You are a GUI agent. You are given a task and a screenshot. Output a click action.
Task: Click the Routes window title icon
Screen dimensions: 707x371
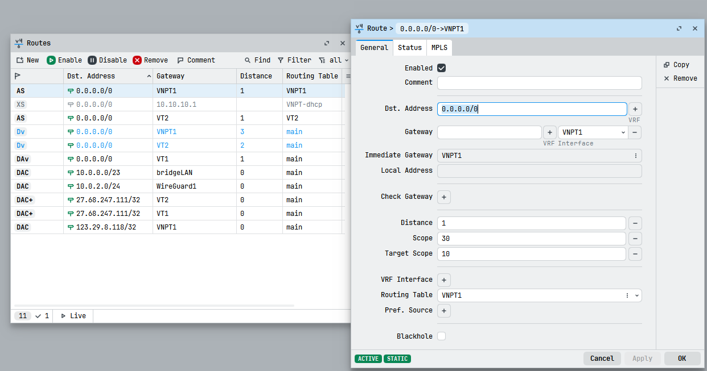[19, 43]
